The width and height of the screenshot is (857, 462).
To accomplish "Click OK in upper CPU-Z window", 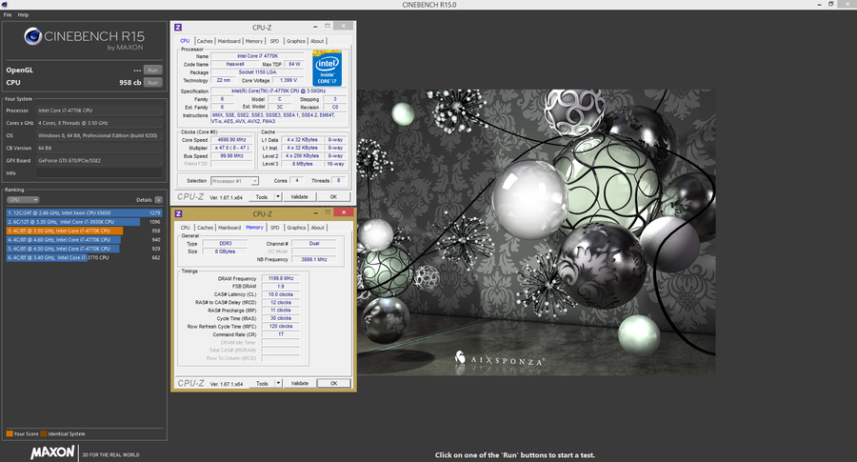I will click(x=333, y=197).
